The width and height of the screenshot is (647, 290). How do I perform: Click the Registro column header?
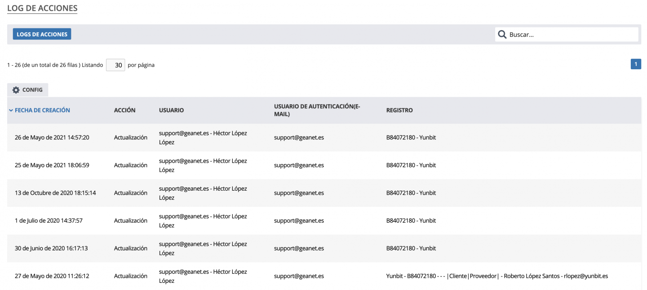pos(399,110)
